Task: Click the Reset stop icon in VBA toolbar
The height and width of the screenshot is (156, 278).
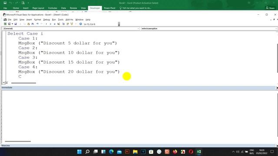Action: (x=54, y=24)
